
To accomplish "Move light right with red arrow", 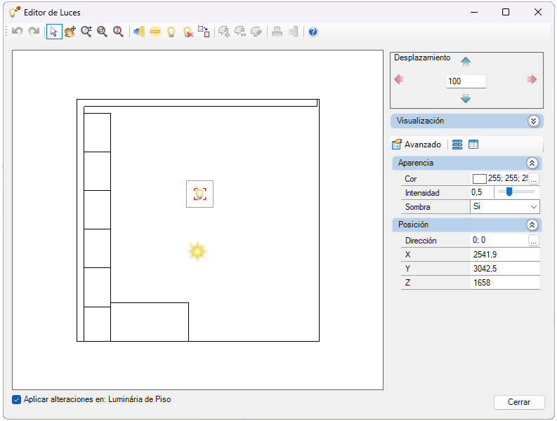I will (532, 79).
